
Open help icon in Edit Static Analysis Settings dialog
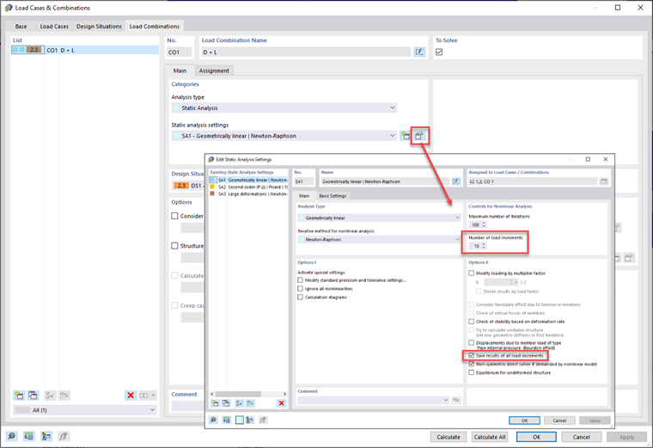click(x=213, y=420)
